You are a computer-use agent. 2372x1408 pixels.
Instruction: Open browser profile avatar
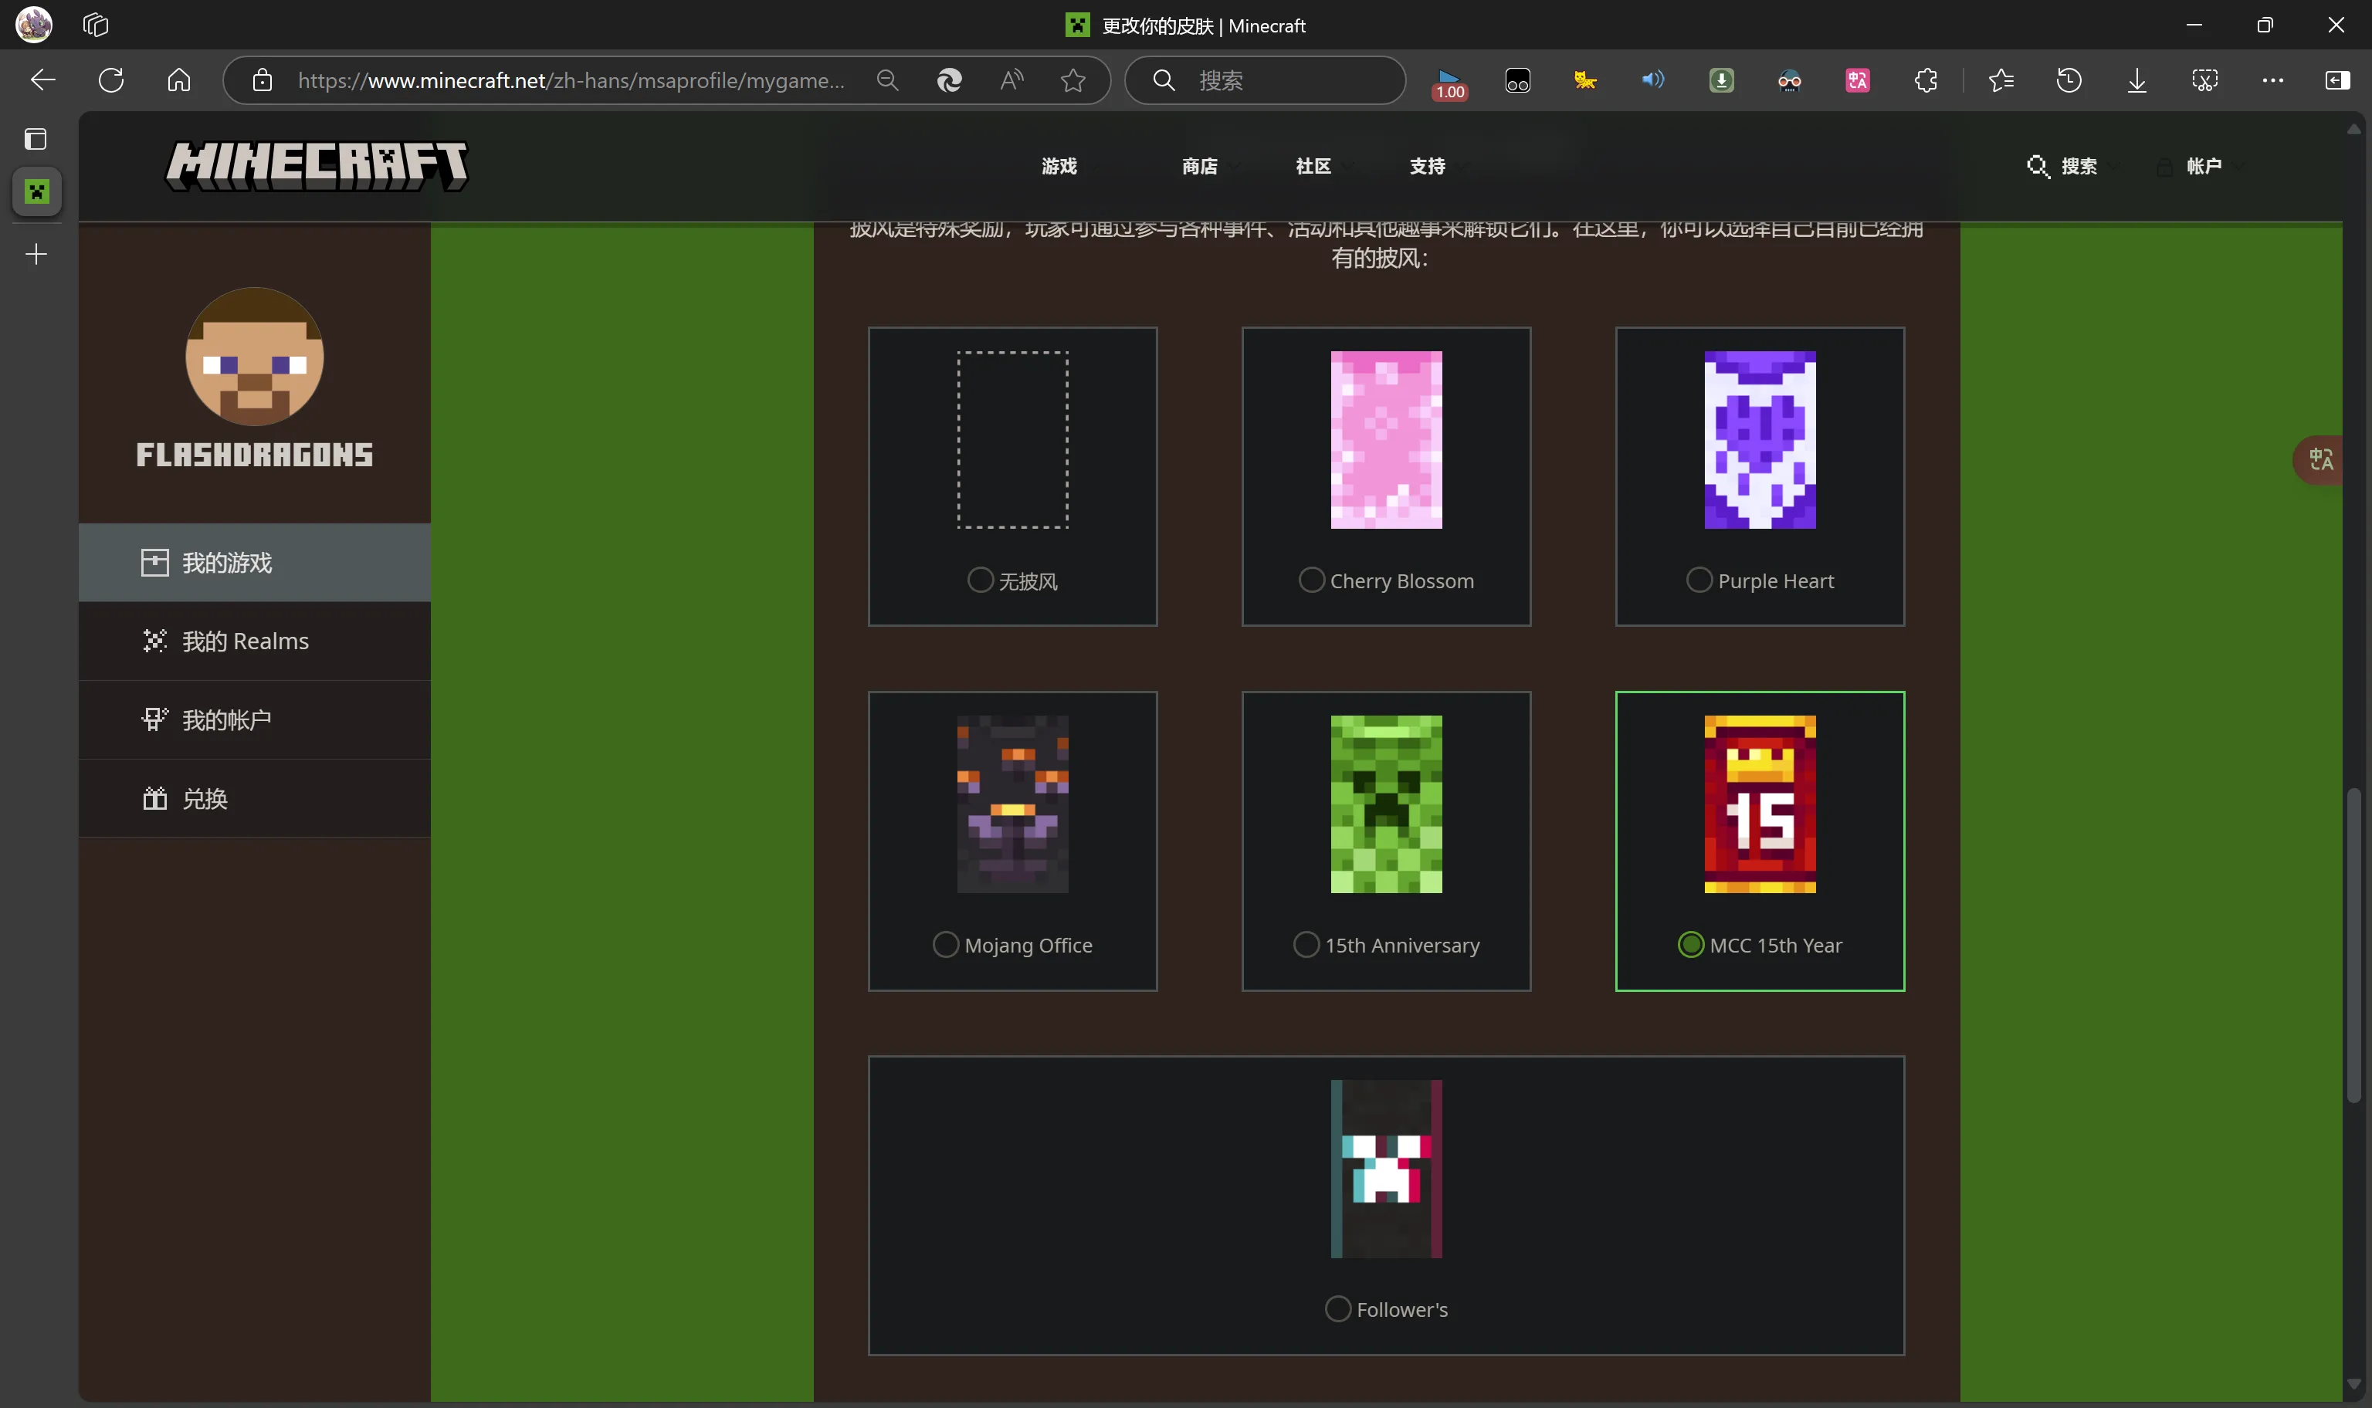33,25
